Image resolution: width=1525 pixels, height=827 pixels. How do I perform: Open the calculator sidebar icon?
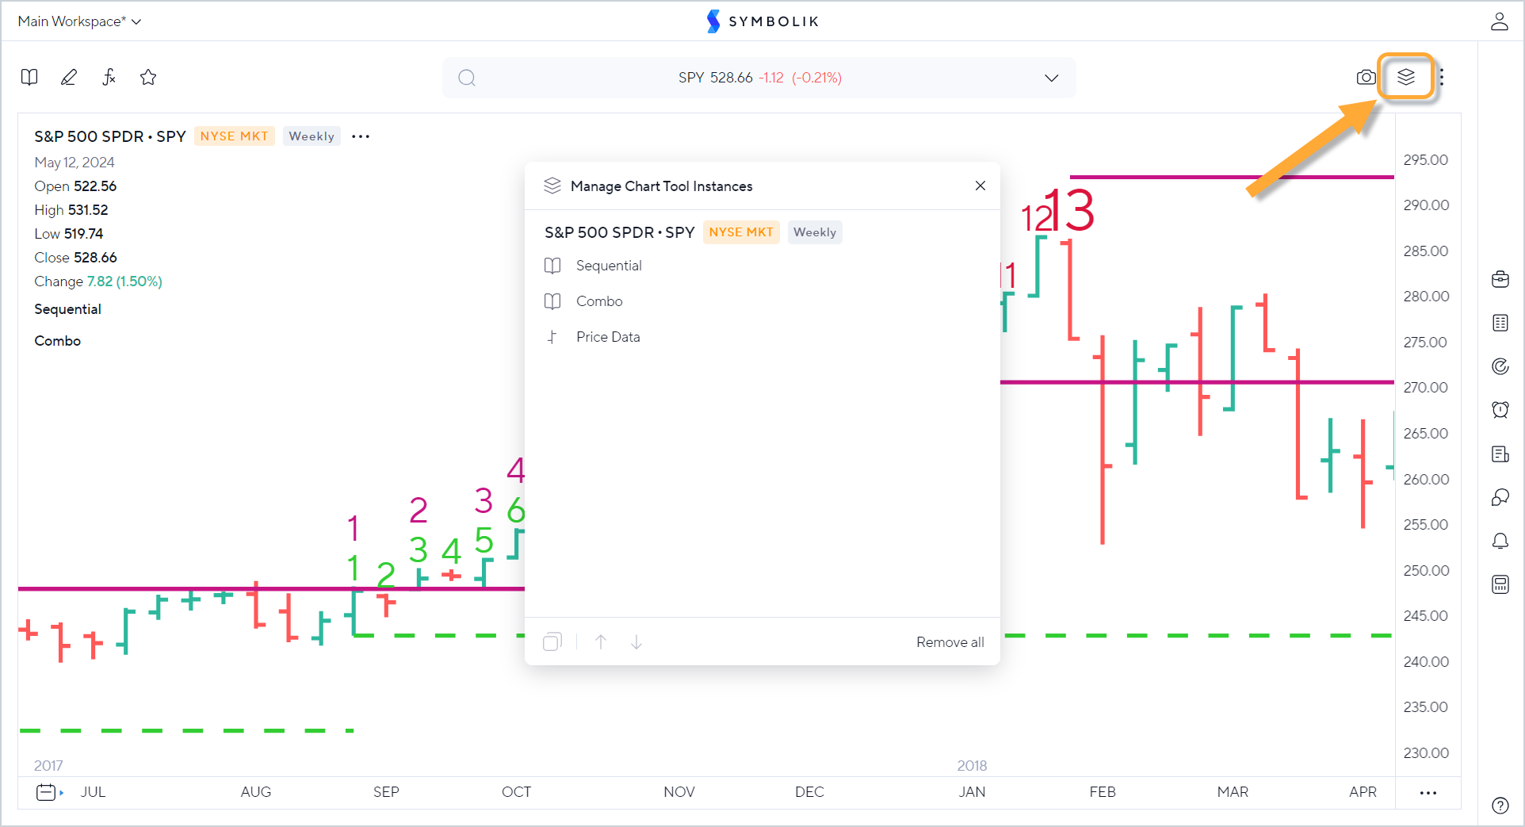[1500, 584]
